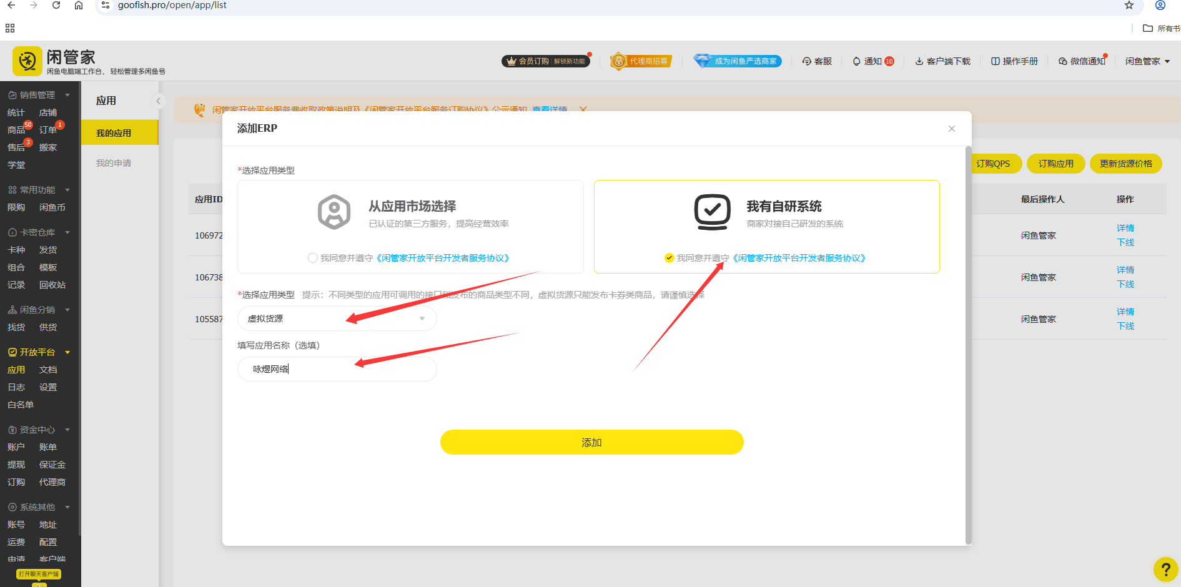Collapse the 销售管理 sidebar section
This screenshot has width=1181, height=587.
(68, 95)
